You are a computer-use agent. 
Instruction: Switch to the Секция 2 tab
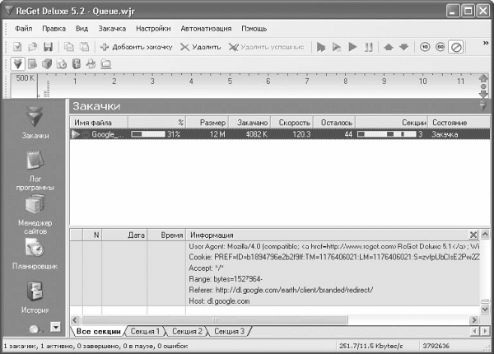[187, 331]
